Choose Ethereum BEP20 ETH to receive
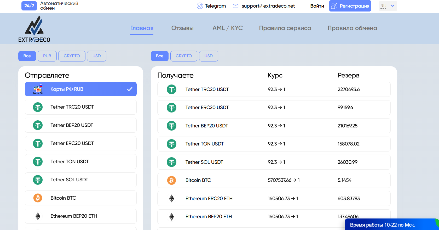The height and width of the screenshot is (230, 439). coord(274,217)
